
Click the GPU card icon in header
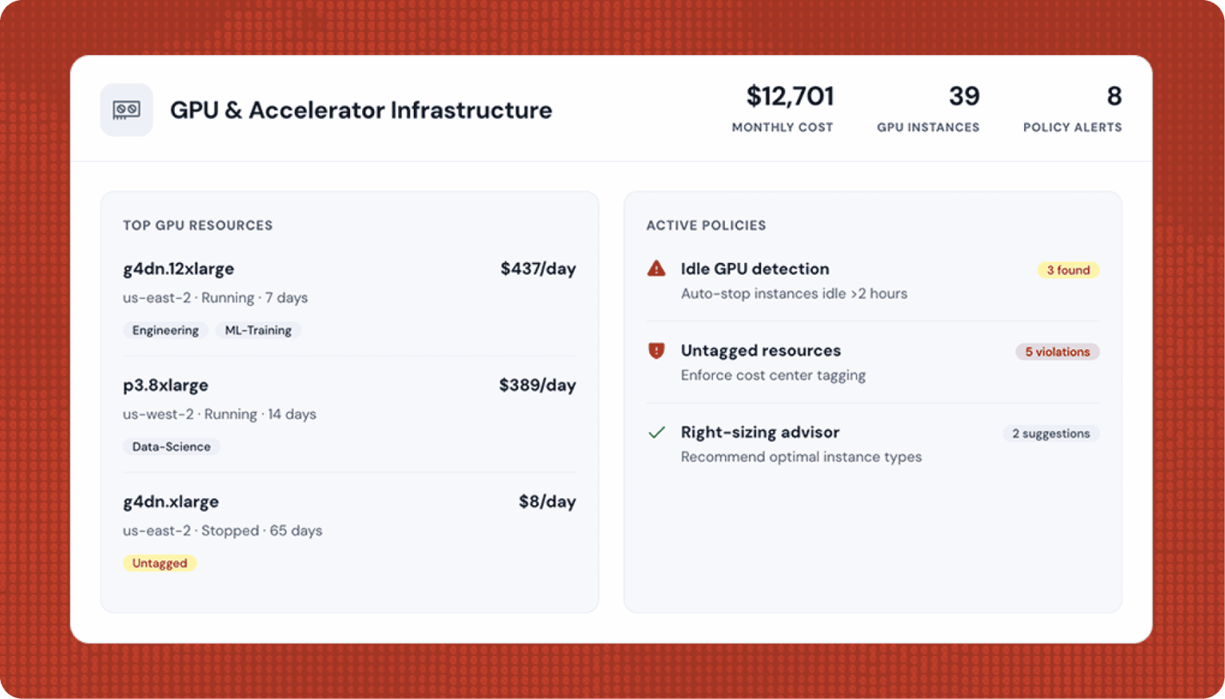[126, 110]
